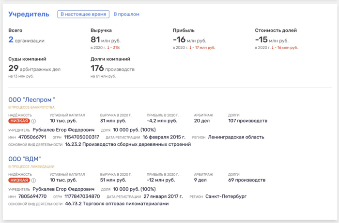This screenshot has width=339, height=223.
Task: Click info icon beside ВДМ reliability badge
Action: click(34, 181)
